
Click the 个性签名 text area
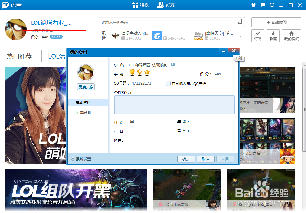[x=174, y=105]
